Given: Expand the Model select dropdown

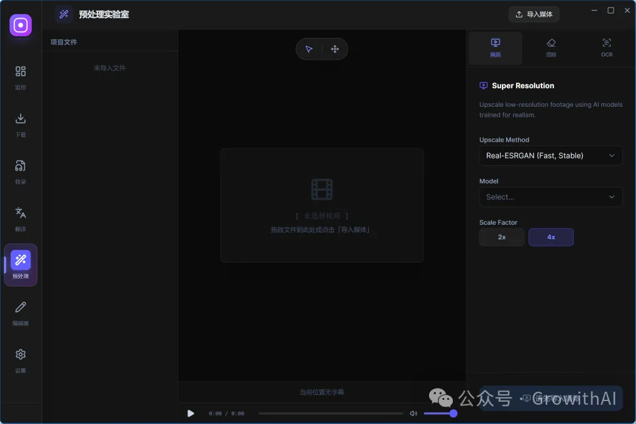Looking at the screenshot, I should (550, 197).
